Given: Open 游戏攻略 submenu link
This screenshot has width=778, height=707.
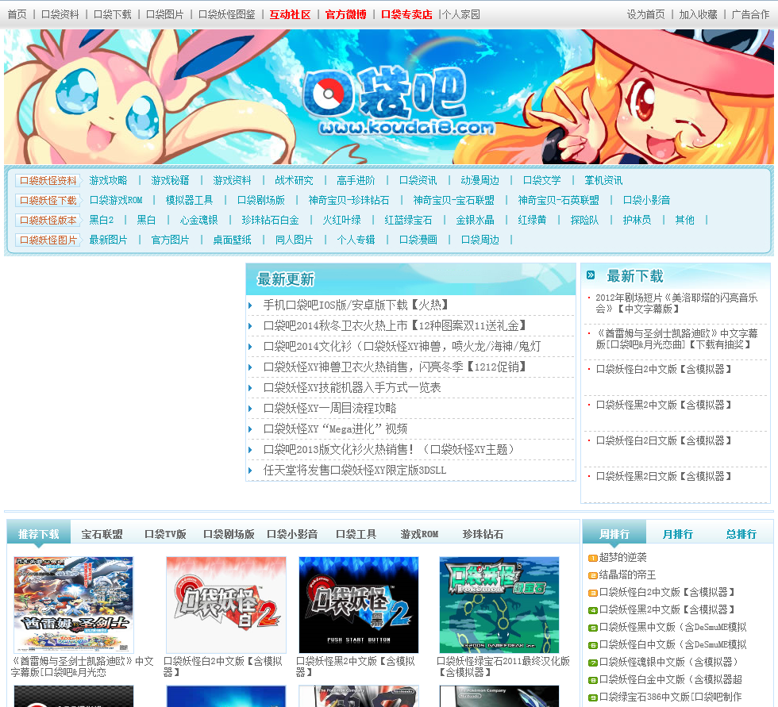Looking at the screenshot, I should point(108,180).
